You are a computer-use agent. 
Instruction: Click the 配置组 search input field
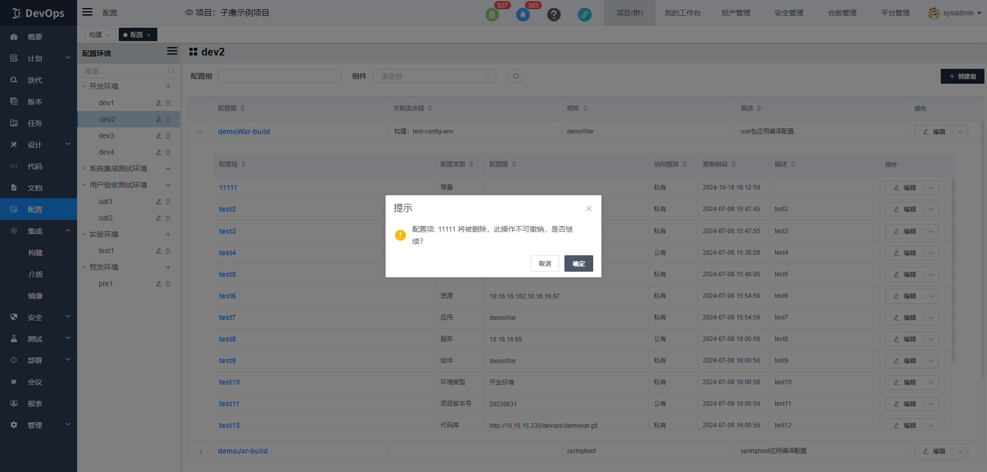[x=280, y=77]
